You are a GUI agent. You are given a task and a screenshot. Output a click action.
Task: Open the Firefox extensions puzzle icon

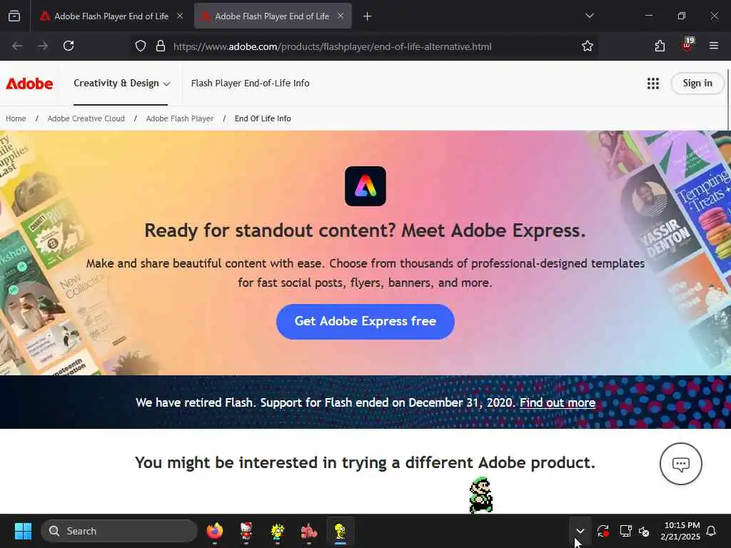tap(660, 46)
